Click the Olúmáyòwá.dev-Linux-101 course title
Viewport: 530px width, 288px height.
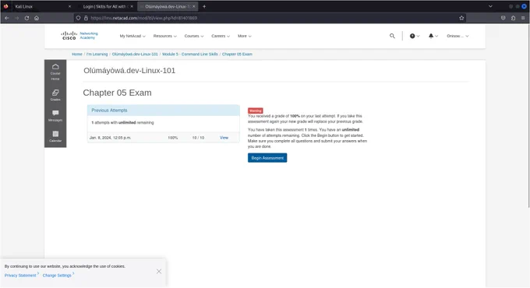[x=129, y=71]
